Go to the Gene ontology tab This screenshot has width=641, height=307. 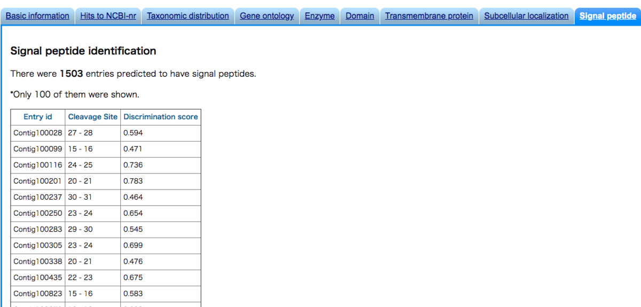[x=267, y=16]
